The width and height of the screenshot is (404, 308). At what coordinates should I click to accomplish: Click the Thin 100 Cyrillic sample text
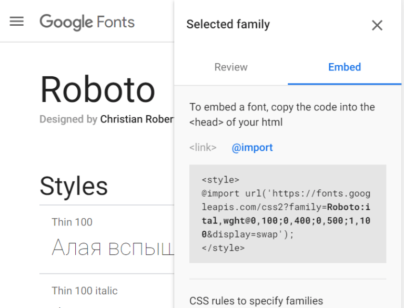[x=113, y=247]
